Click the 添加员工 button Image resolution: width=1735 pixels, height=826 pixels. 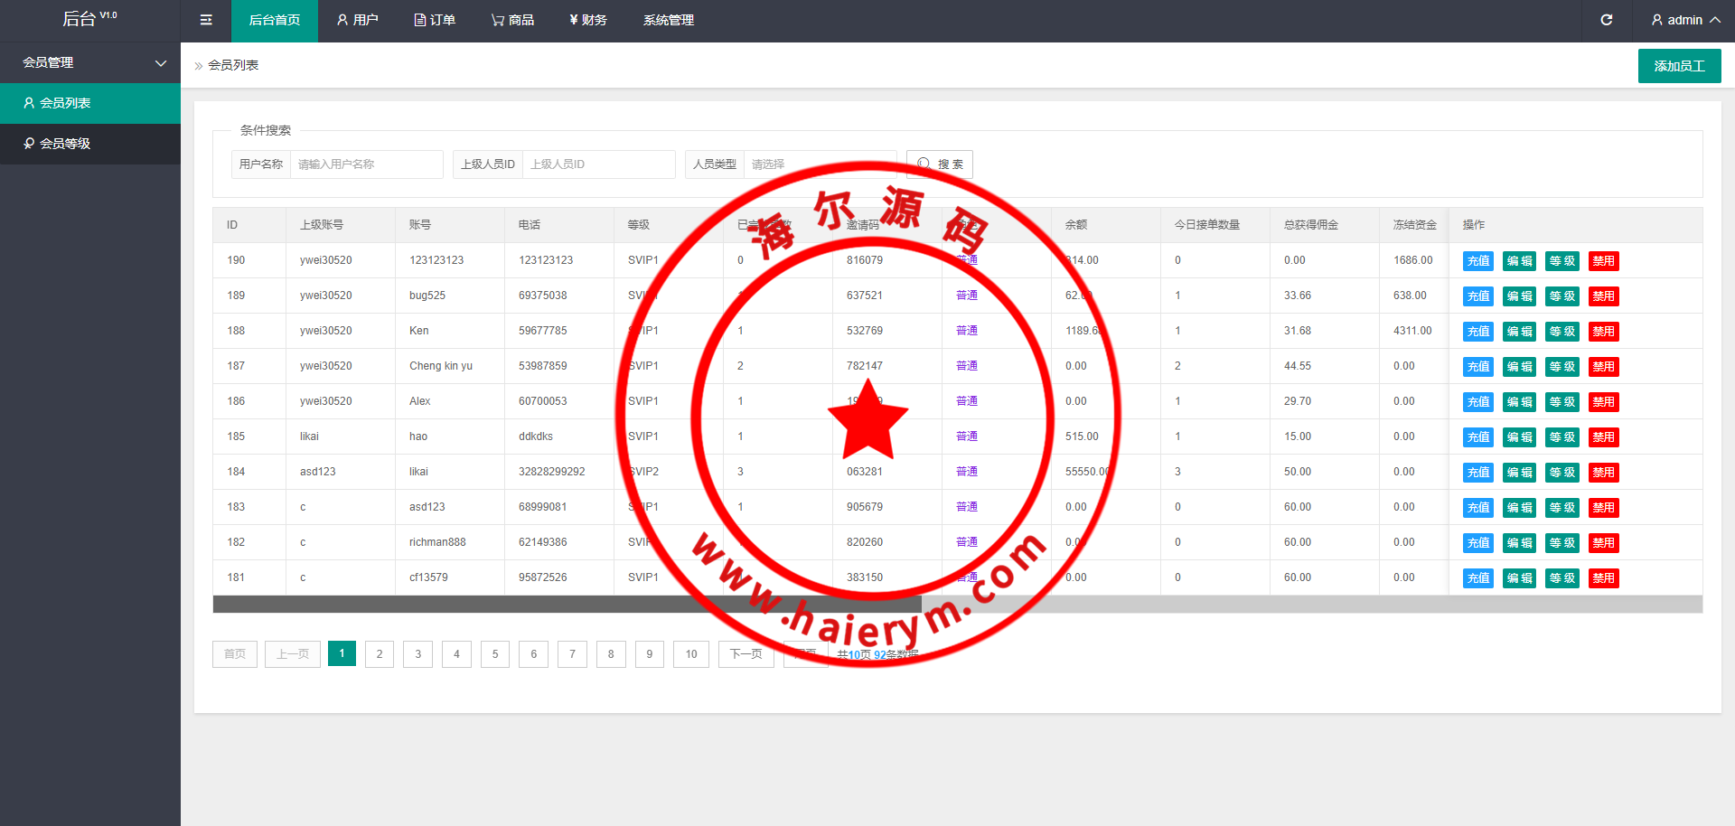[x=1679, y=66]
